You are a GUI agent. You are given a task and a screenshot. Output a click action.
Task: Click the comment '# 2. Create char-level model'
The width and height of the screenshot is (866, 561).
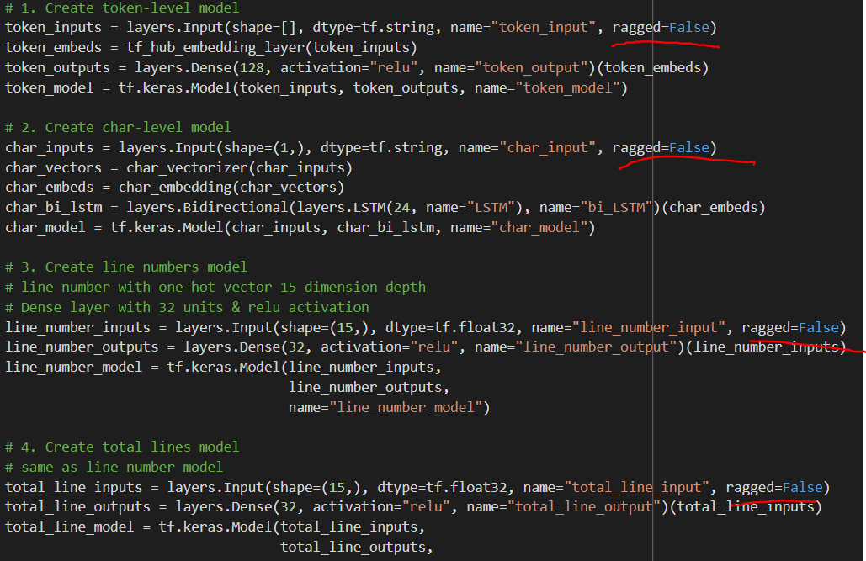118,128
